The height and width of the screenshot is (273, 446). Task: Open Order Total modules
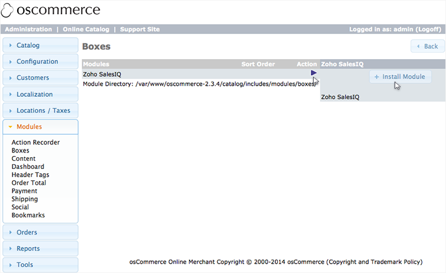[28, 183]
